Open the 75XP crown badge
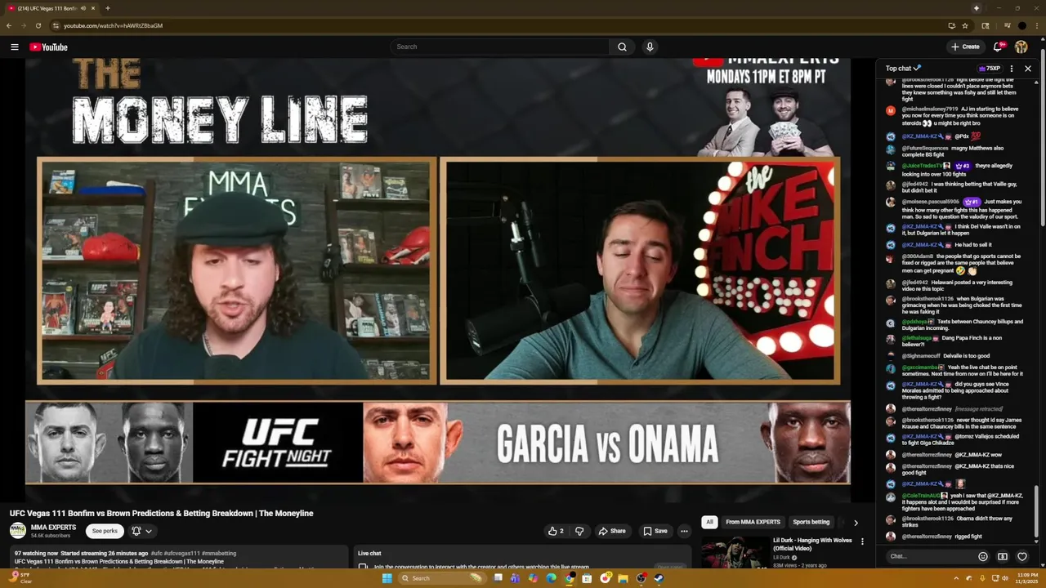This screenshot has height=588, width=1046. click(990, 69)
